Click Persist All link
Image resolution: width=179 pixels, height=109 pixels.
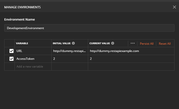point(147,43)
